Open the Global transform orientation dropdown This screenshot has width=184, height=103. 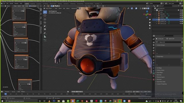coord(89,6)
